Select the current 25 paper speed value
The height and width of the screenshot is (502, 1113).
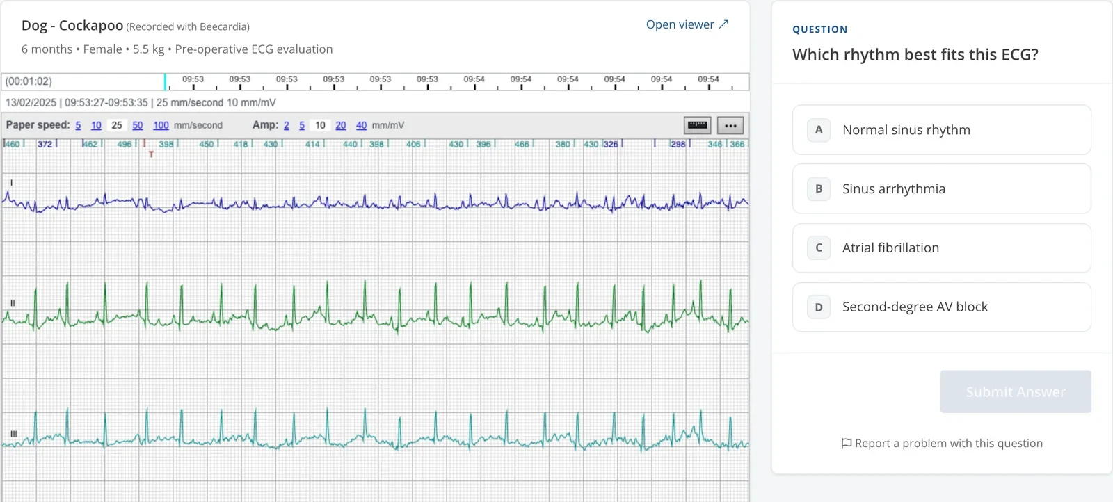pyautogui.click(x=117, y=125)
